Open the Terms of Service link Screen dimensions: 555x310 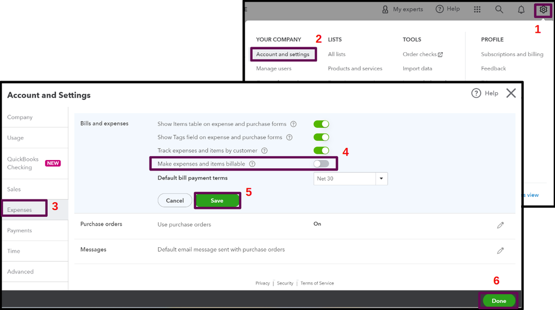317,283
